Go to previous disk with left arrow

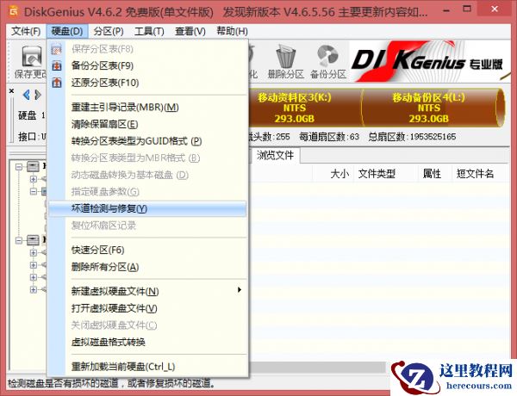(x=27, y=96)
